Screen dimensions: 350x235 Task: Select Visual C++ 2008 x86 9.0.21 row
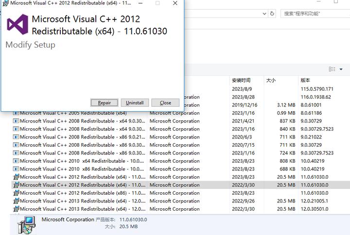click(181, 137)
